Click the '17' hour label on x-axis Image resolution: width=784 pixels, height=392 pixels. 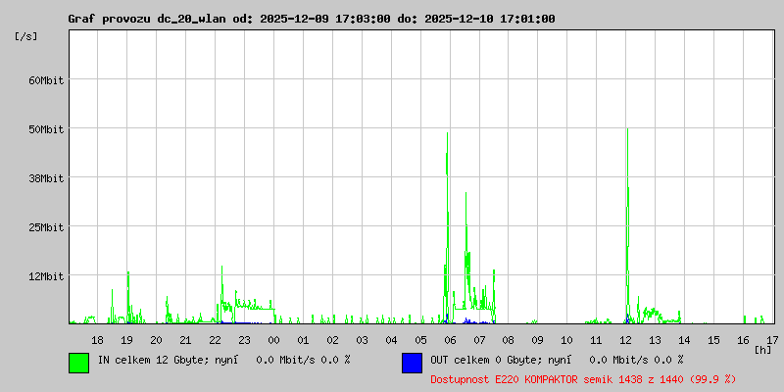click(x=772, y=340)
